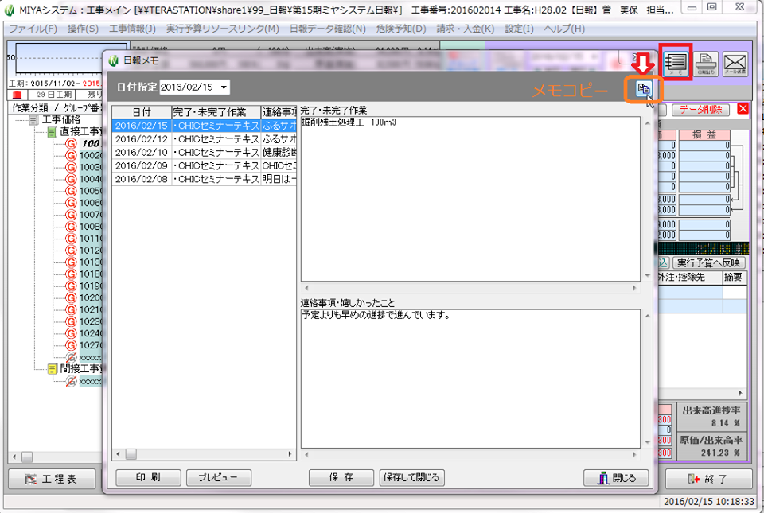The height and width of the screenshot is (513, 764).
Task: Open the 日付指定 date dropdown arrow
Action: click(224, 87)
